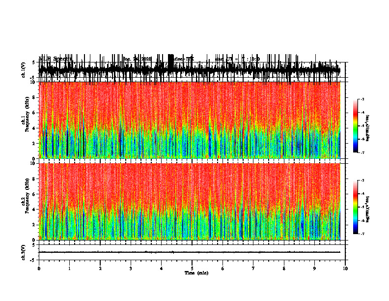Screen dimensions: 389x301
Task: Click the ch.1 voltage waveform panel
Action: [x=192, y=70]
